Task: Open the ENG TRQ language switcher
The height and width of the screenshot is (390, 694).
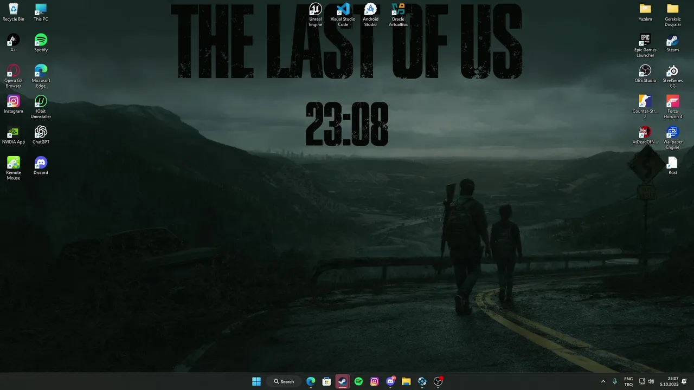Action: click(628, 381)
